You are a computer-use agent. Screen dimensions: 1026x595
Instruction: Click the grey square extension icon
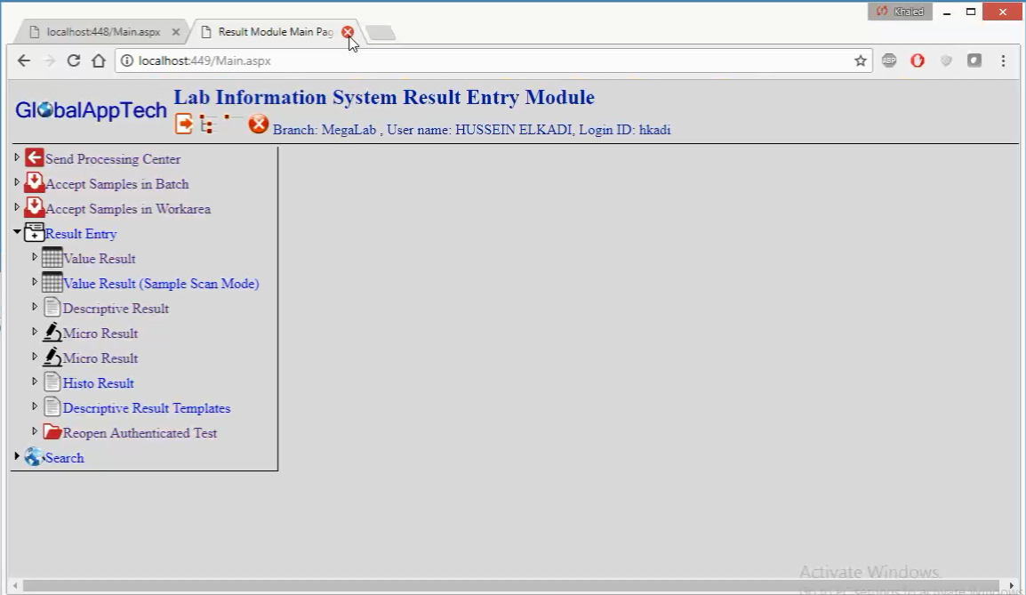pyautogui.click(x=974, y=60)
